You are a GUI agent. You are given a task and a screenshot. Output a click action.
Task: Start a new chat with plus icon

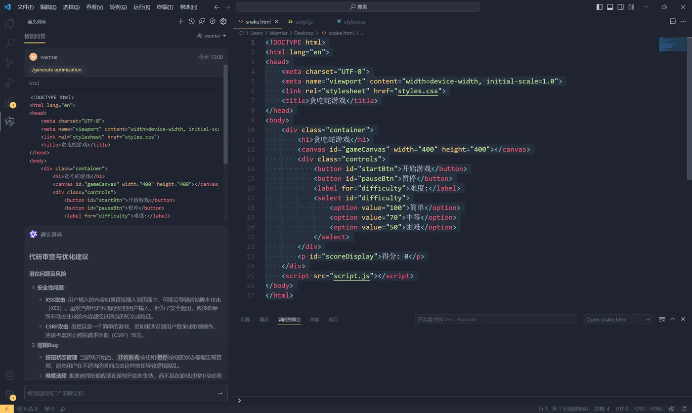(x=180, y=21)
